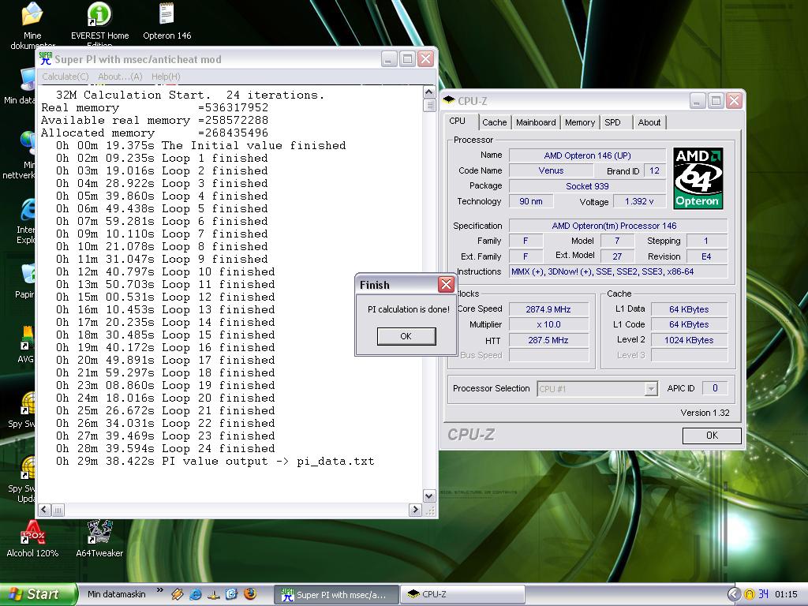This screenshot has width=808, height=606.
Task: Expand the quick launch overflow chevron
Action: point(159,590)
